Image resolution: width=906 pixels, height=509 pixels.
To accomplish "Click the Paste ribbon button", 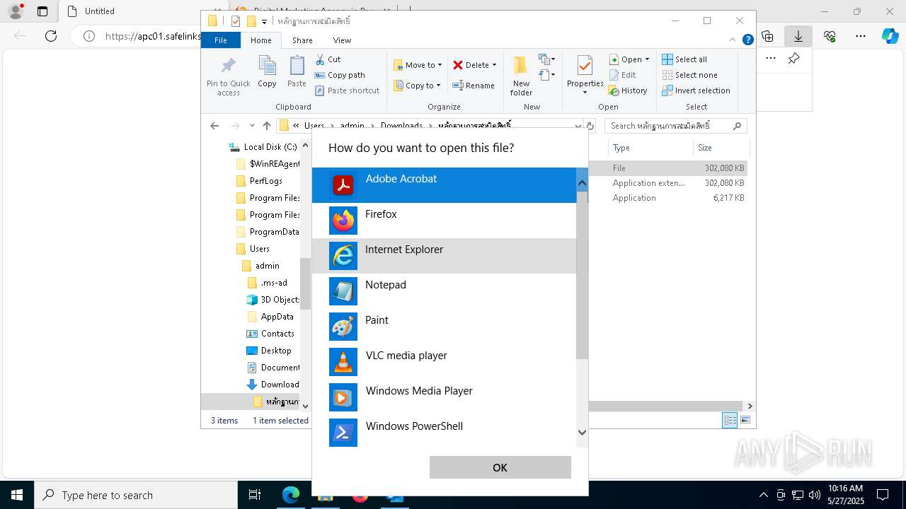I will click(297, 72).
